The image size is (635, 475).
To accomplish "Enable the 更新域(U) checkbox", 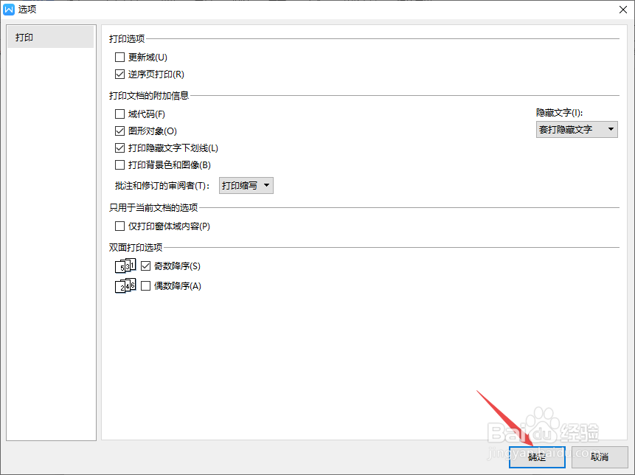I will (119, 57).
